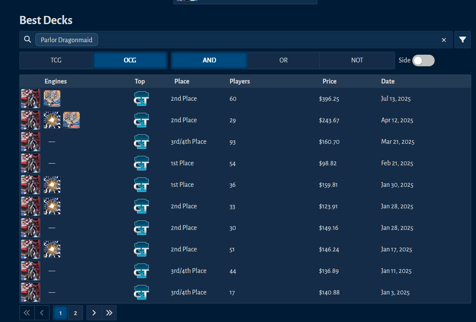Click the Apr 12, 2025 date
Viewport: 476px width, 322px height.
[397, 120]
